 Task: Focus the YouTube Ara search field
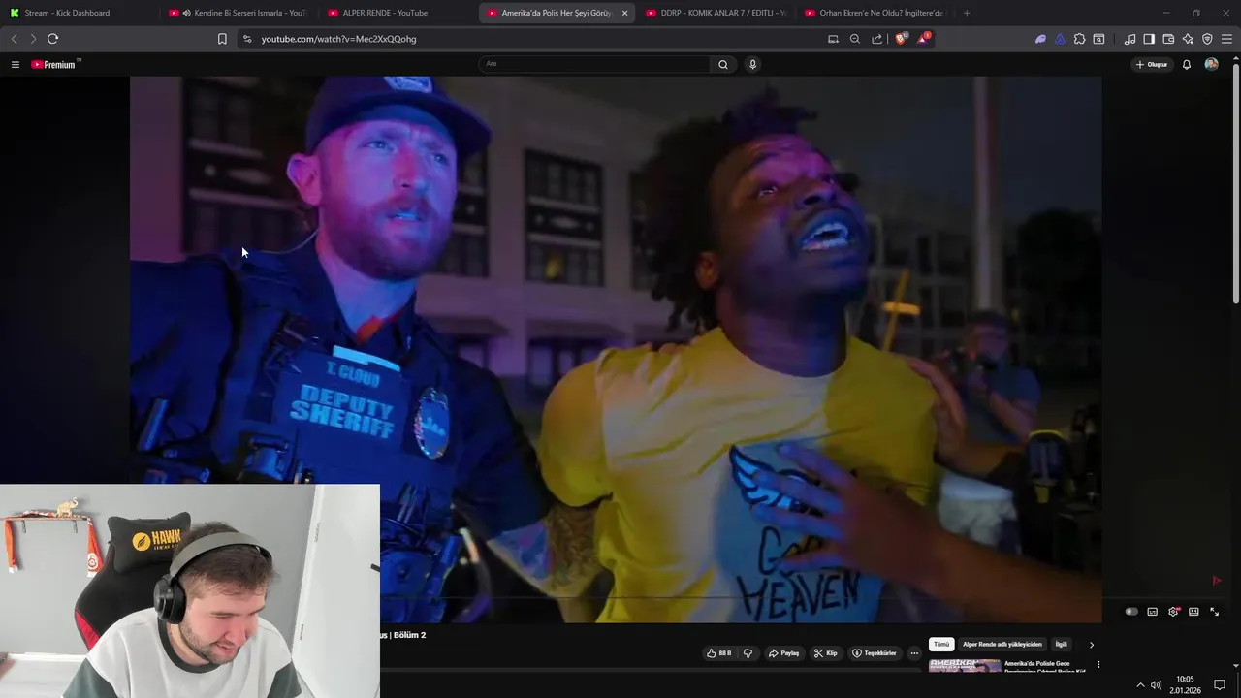click(x=595, y=64)
